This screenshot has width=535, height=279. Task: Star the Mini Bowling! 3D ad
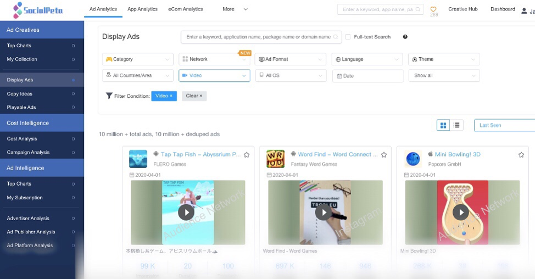(x=521, y=155)
